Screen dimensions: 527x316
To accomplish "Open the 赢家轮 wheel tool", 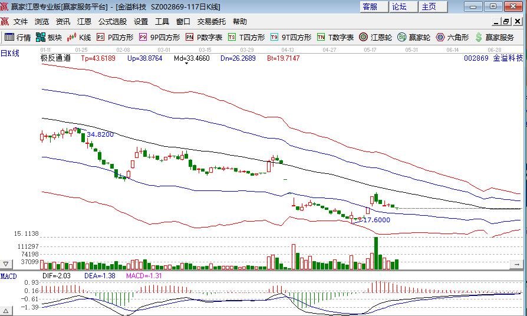I will (414, 37).
